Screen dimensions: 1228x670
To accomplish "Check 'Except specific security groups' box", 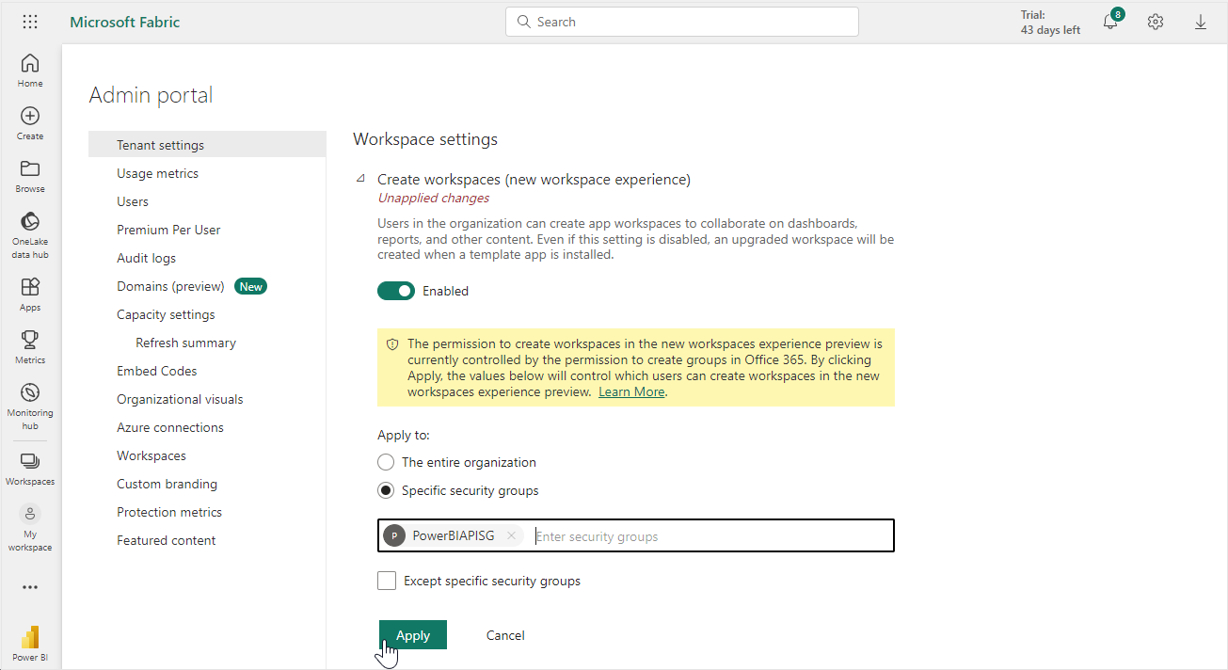I will pos(387,581).
